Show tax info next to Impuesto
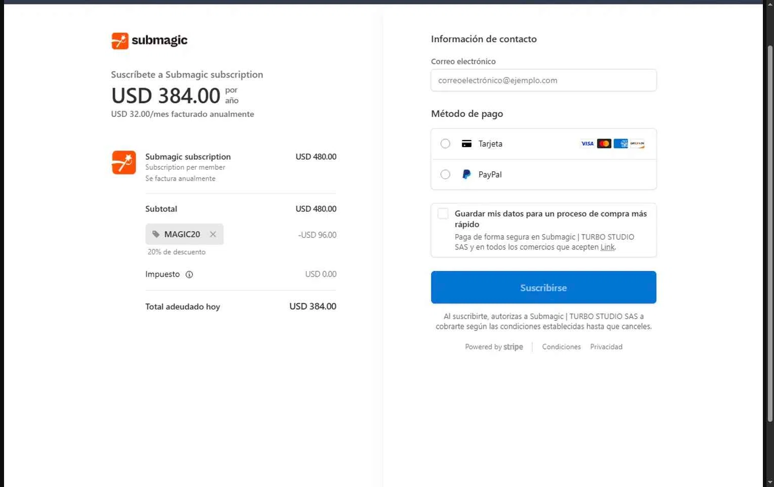774x487 pixels. [x=189, y=275]
